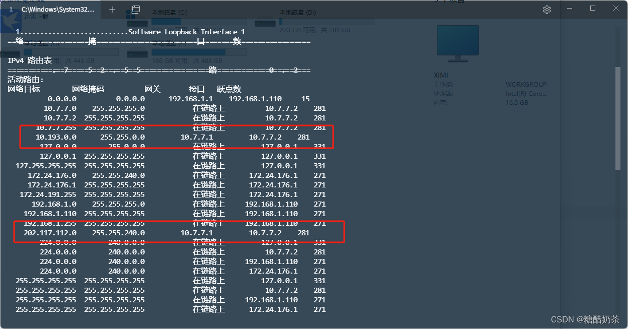Screen dimensions: 628x329
Task: Click destination '10.7.7.255'
Action: (x=56, y=127)
